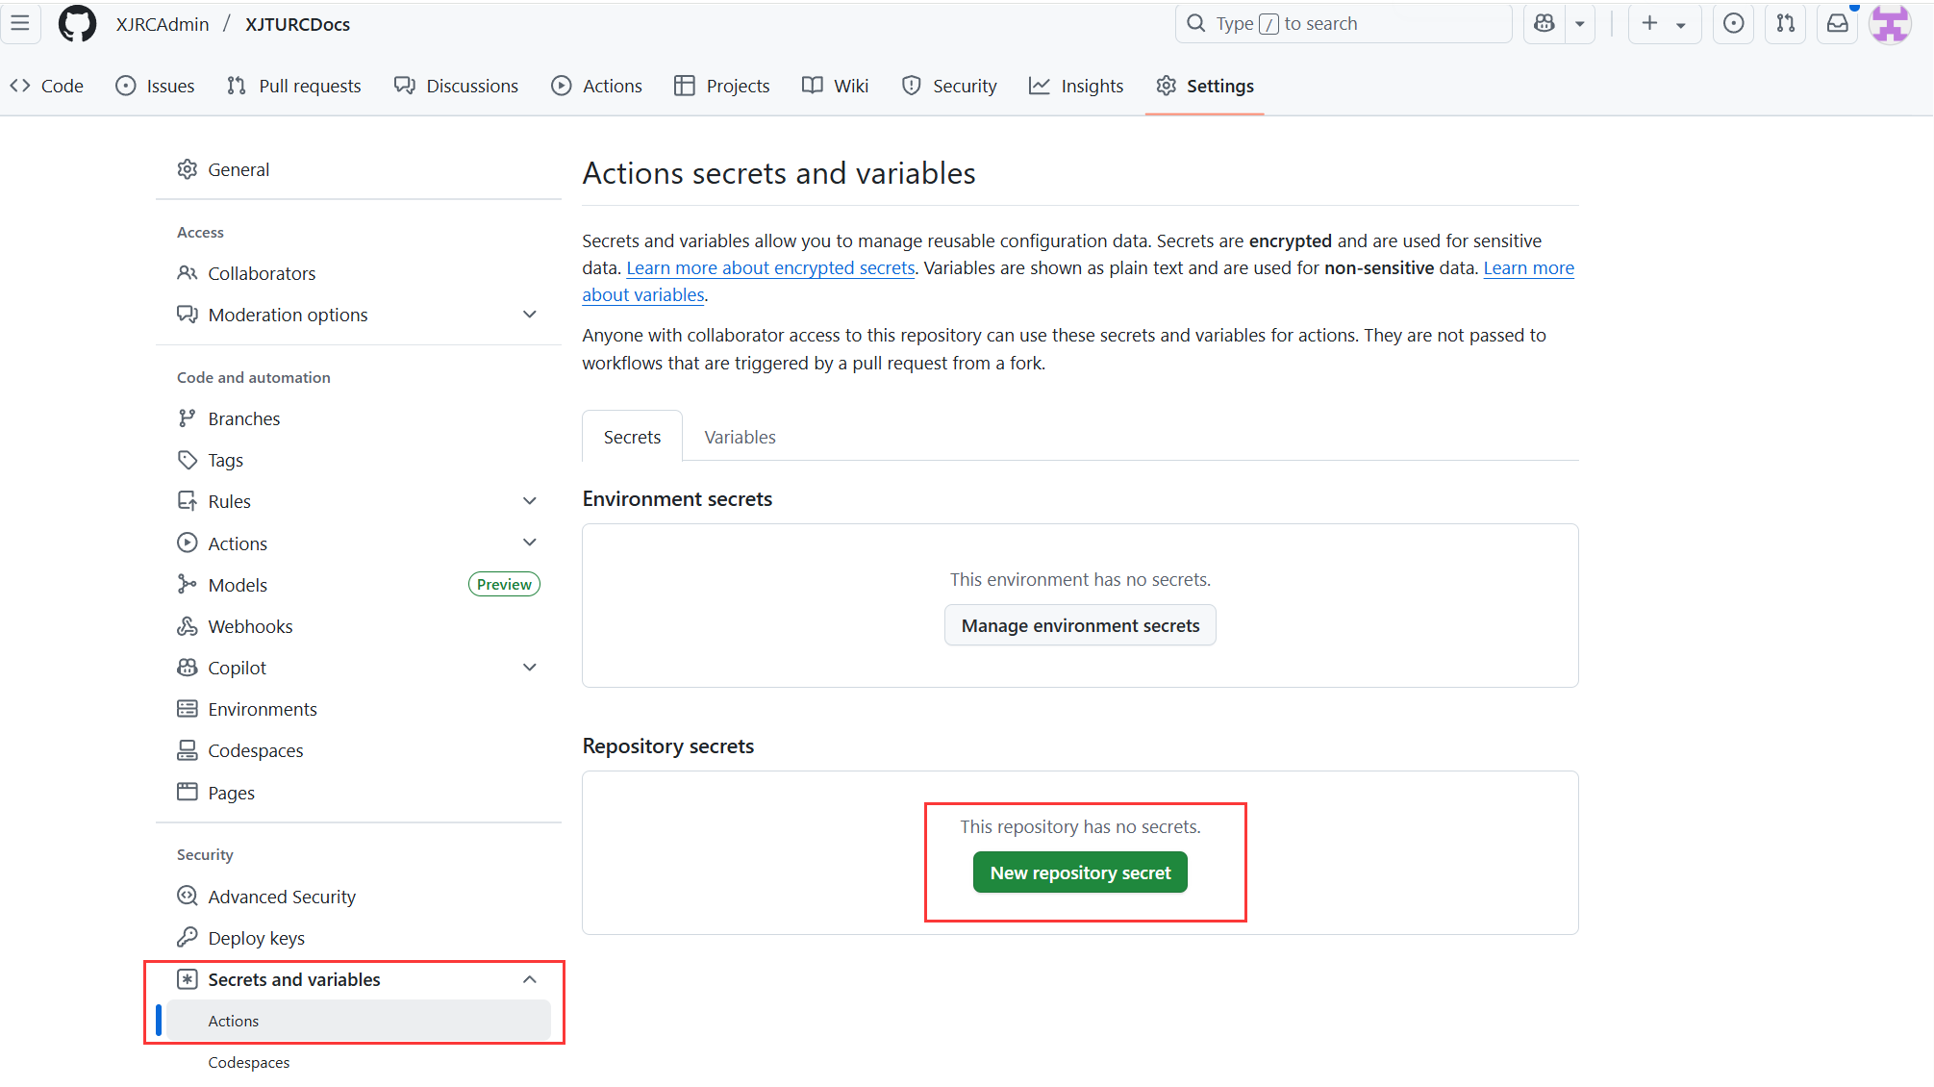Click Manage environment secrets button
Viewport: 1934px width, 1087px height.
[x=1080, y=625]
